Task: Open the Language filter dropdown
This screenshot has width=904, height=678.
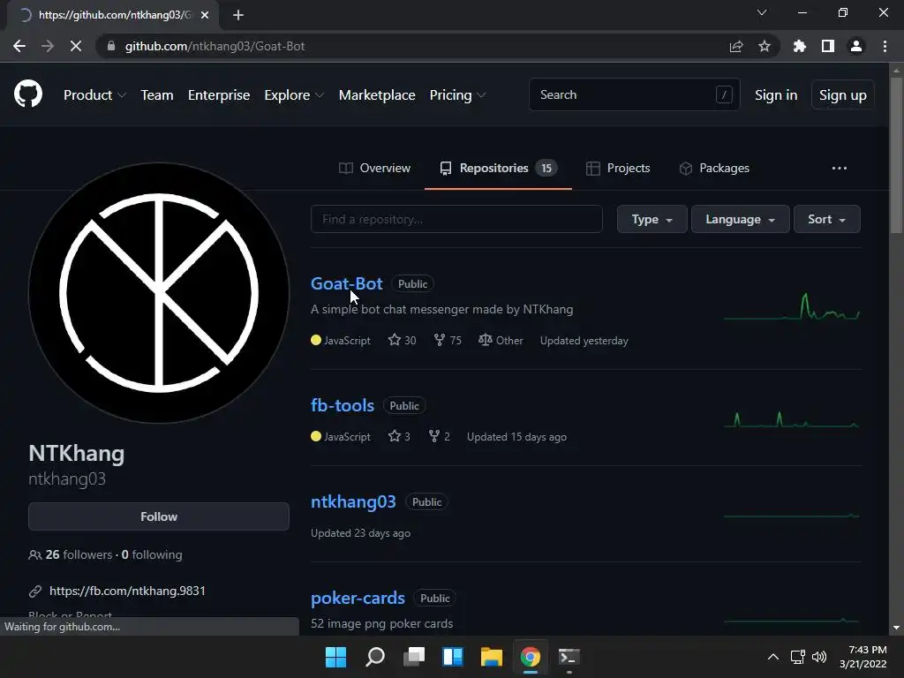Action: coord(741,219)
